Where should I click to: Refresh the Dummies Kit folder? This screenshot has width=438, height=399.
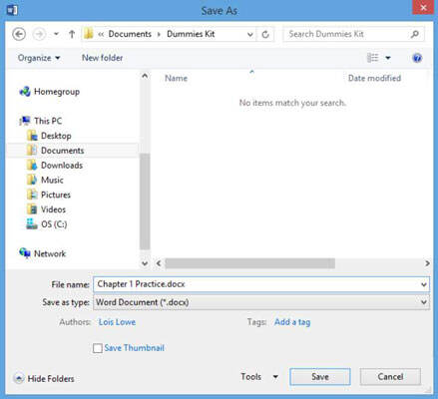tap(265, 34)
